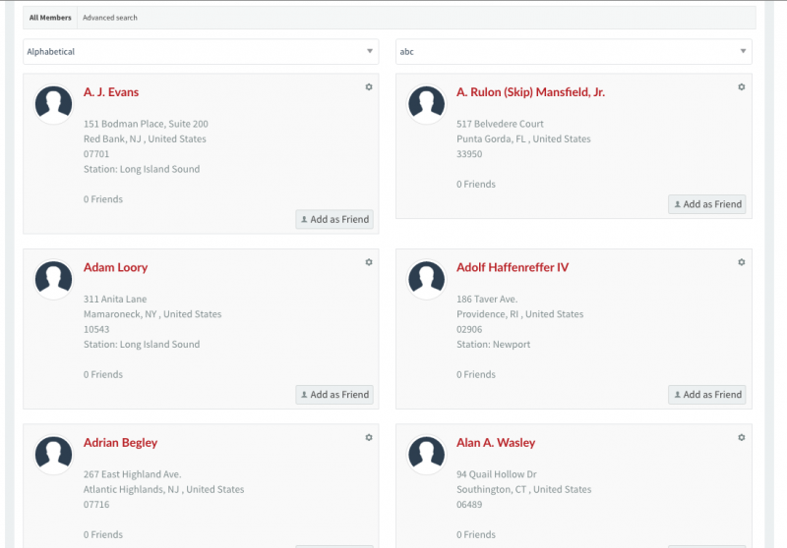Switch to the Advanced search tab
The image size is (787, 548).
[110, 18]
